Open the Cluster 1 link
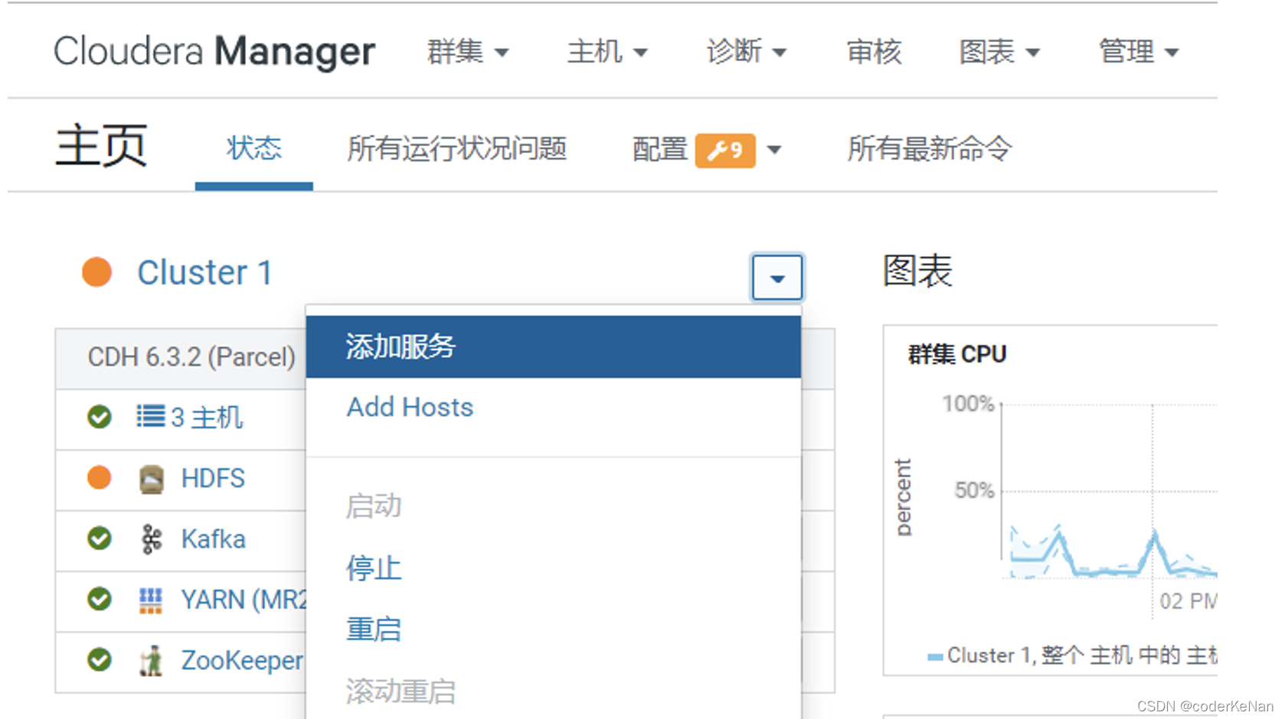This screenshot has height=719, width=1285. tap(204, 272)
